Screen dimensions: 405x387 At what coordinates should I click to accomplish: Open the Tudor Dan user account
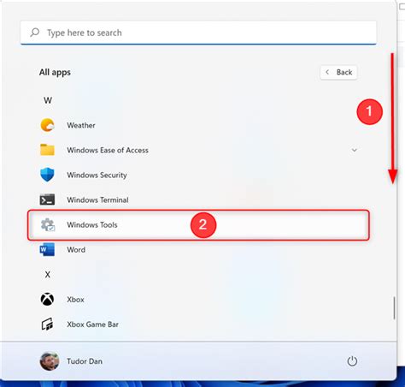coord(71,361)
